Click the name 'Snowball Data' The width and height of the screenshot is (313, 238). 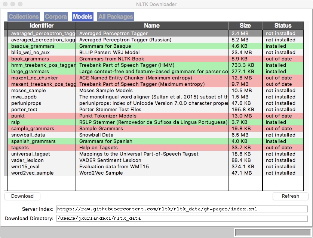pos(96,135)
